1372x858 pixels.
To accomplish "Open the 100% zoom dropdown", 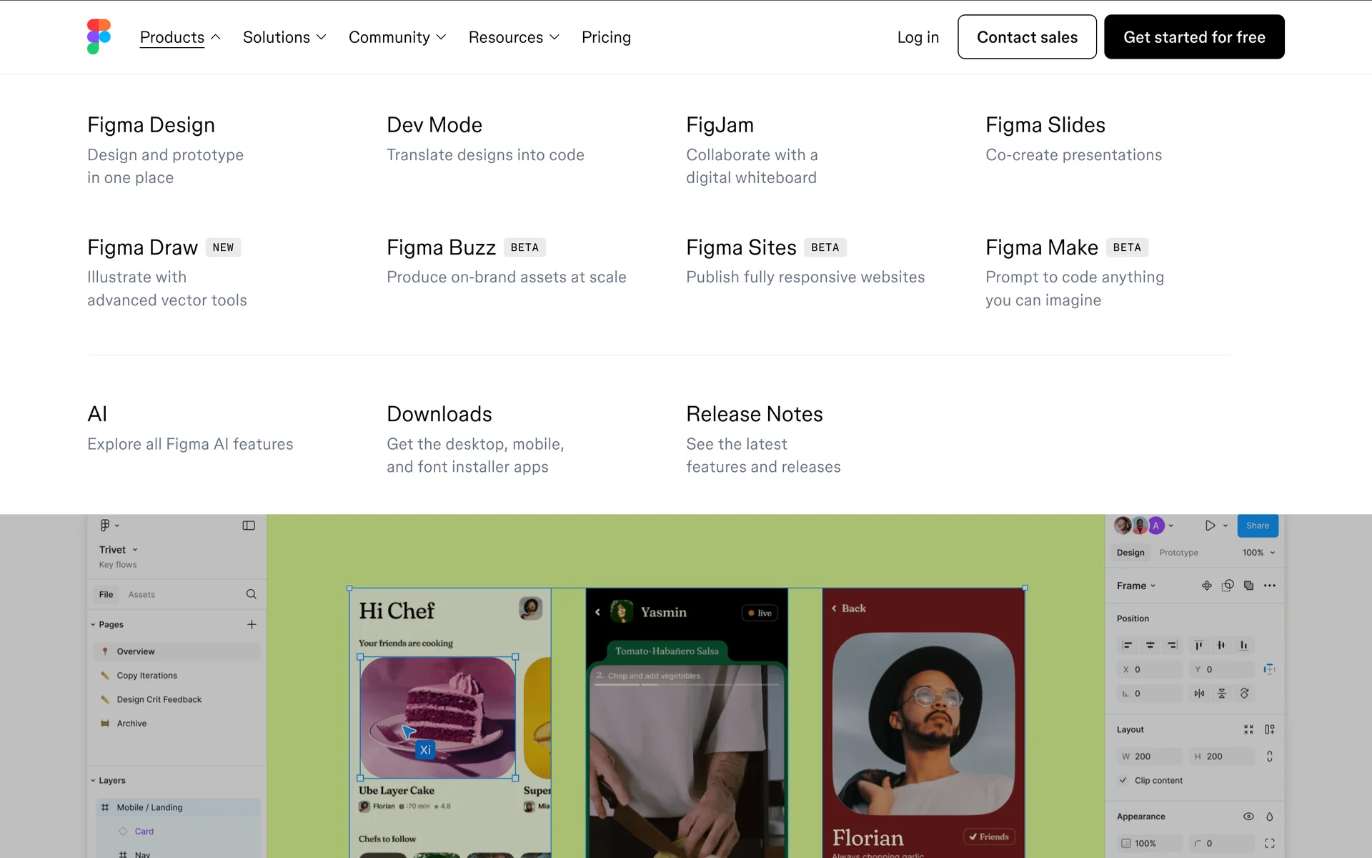I will pyautogui.click(x=1258, y=553).
